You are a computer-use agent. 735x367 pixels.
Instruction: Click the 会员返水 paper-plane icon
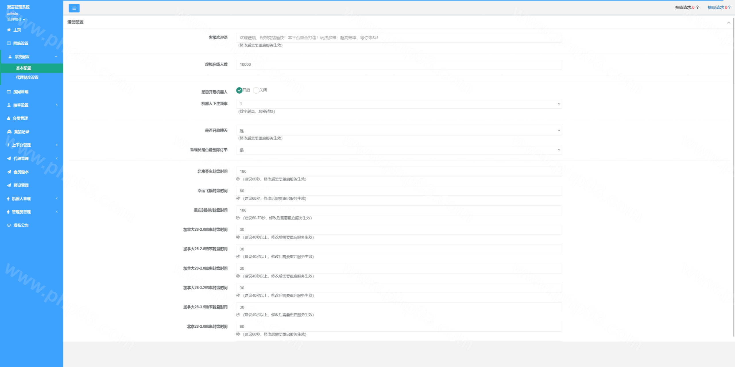9,172
